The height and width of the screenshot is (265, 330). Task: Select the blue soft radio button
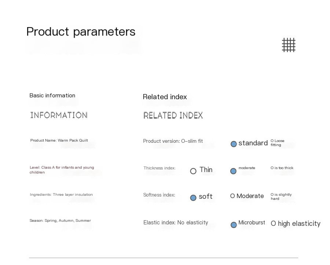coord(193,198)
